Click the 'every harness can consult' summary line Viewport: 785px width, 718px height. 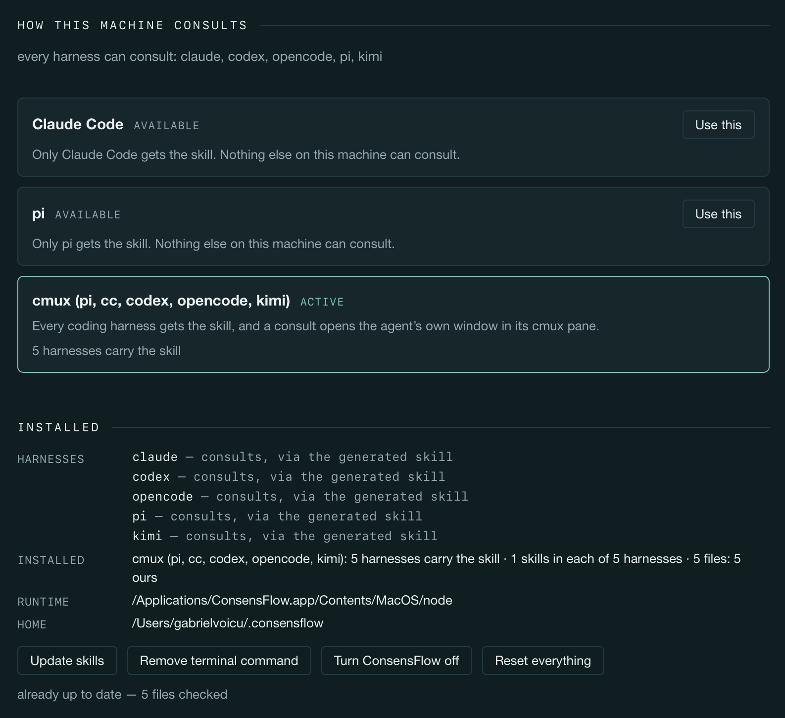point(199,56)
